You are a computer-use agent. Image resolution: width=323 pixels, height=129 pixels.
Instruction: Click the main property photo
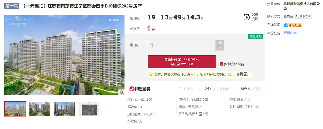tap(65, 55)
